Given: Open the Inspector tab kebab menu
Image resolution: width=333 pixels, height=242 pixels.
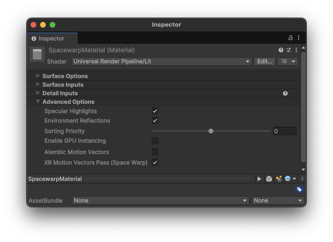Looking at the screenshot, I should (x=299, y=38).
